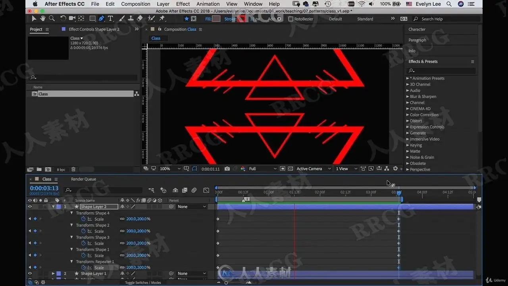Open the Composition menu

pyautogui.click(x=136, y=4)
